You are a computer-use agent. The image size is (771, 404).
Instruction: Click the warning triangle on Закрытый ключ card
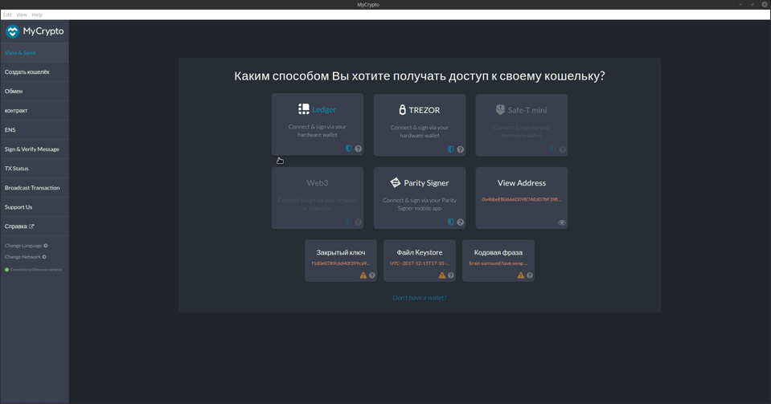click(x=363, y=275)
